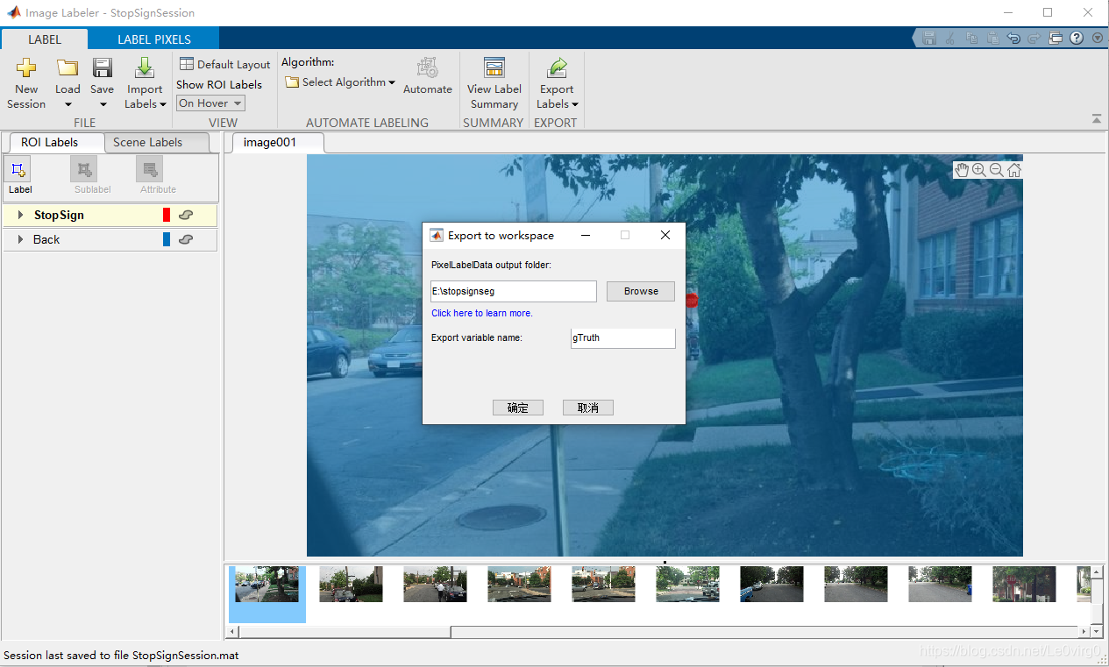
Task: Click the Back pixel label type icon
Action: (186, 239)
